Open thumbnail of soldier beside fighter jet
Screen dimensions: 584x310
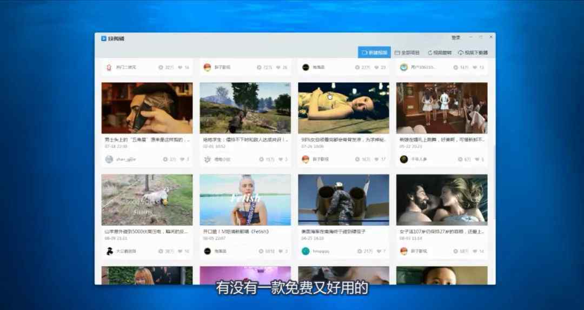pyautogui.click(x=343, y=200)
